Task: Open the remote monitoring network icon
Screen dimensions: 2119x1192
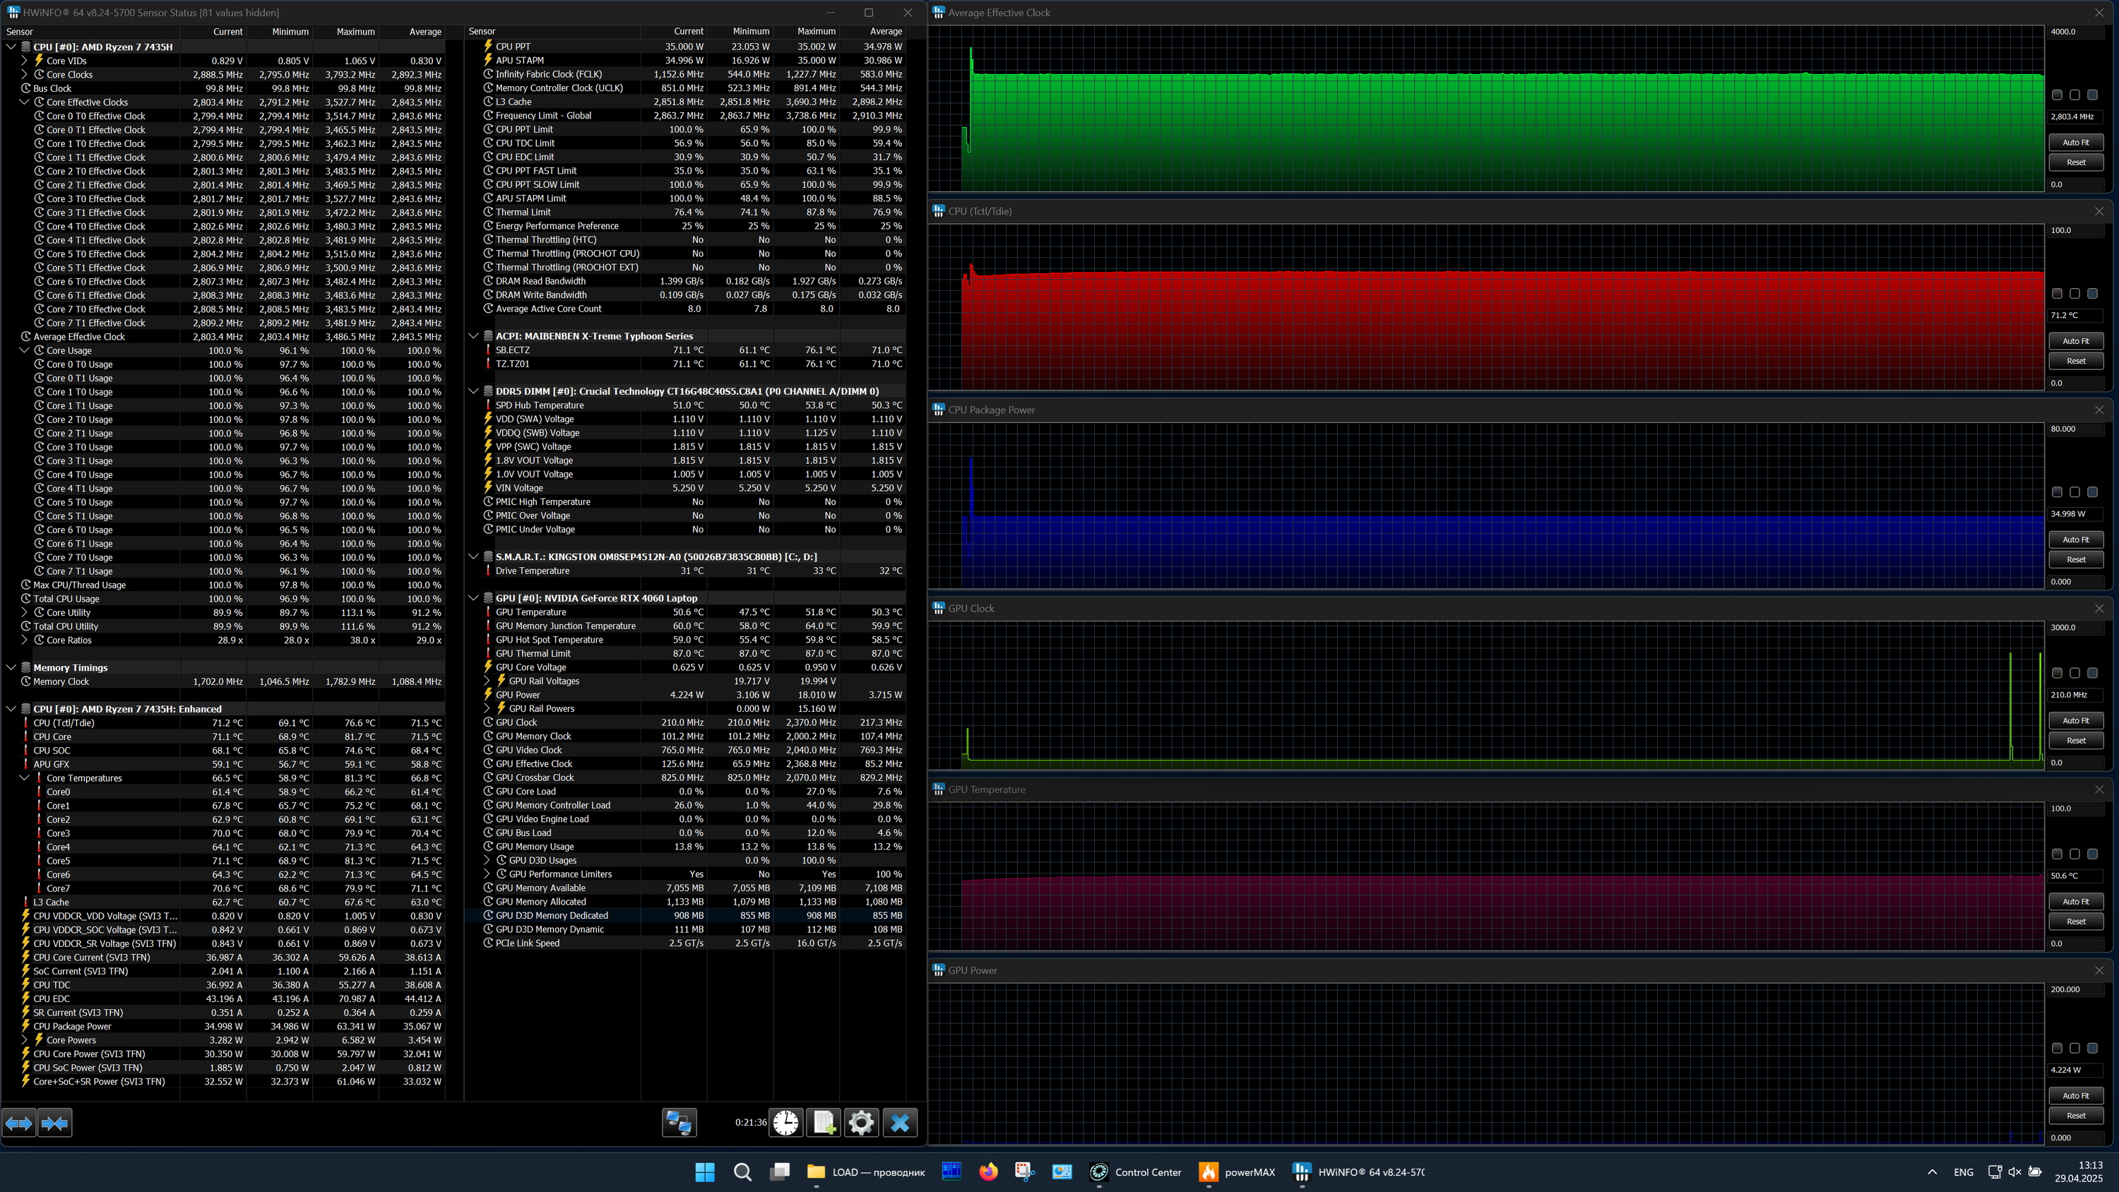Action: click(679, 1122)
